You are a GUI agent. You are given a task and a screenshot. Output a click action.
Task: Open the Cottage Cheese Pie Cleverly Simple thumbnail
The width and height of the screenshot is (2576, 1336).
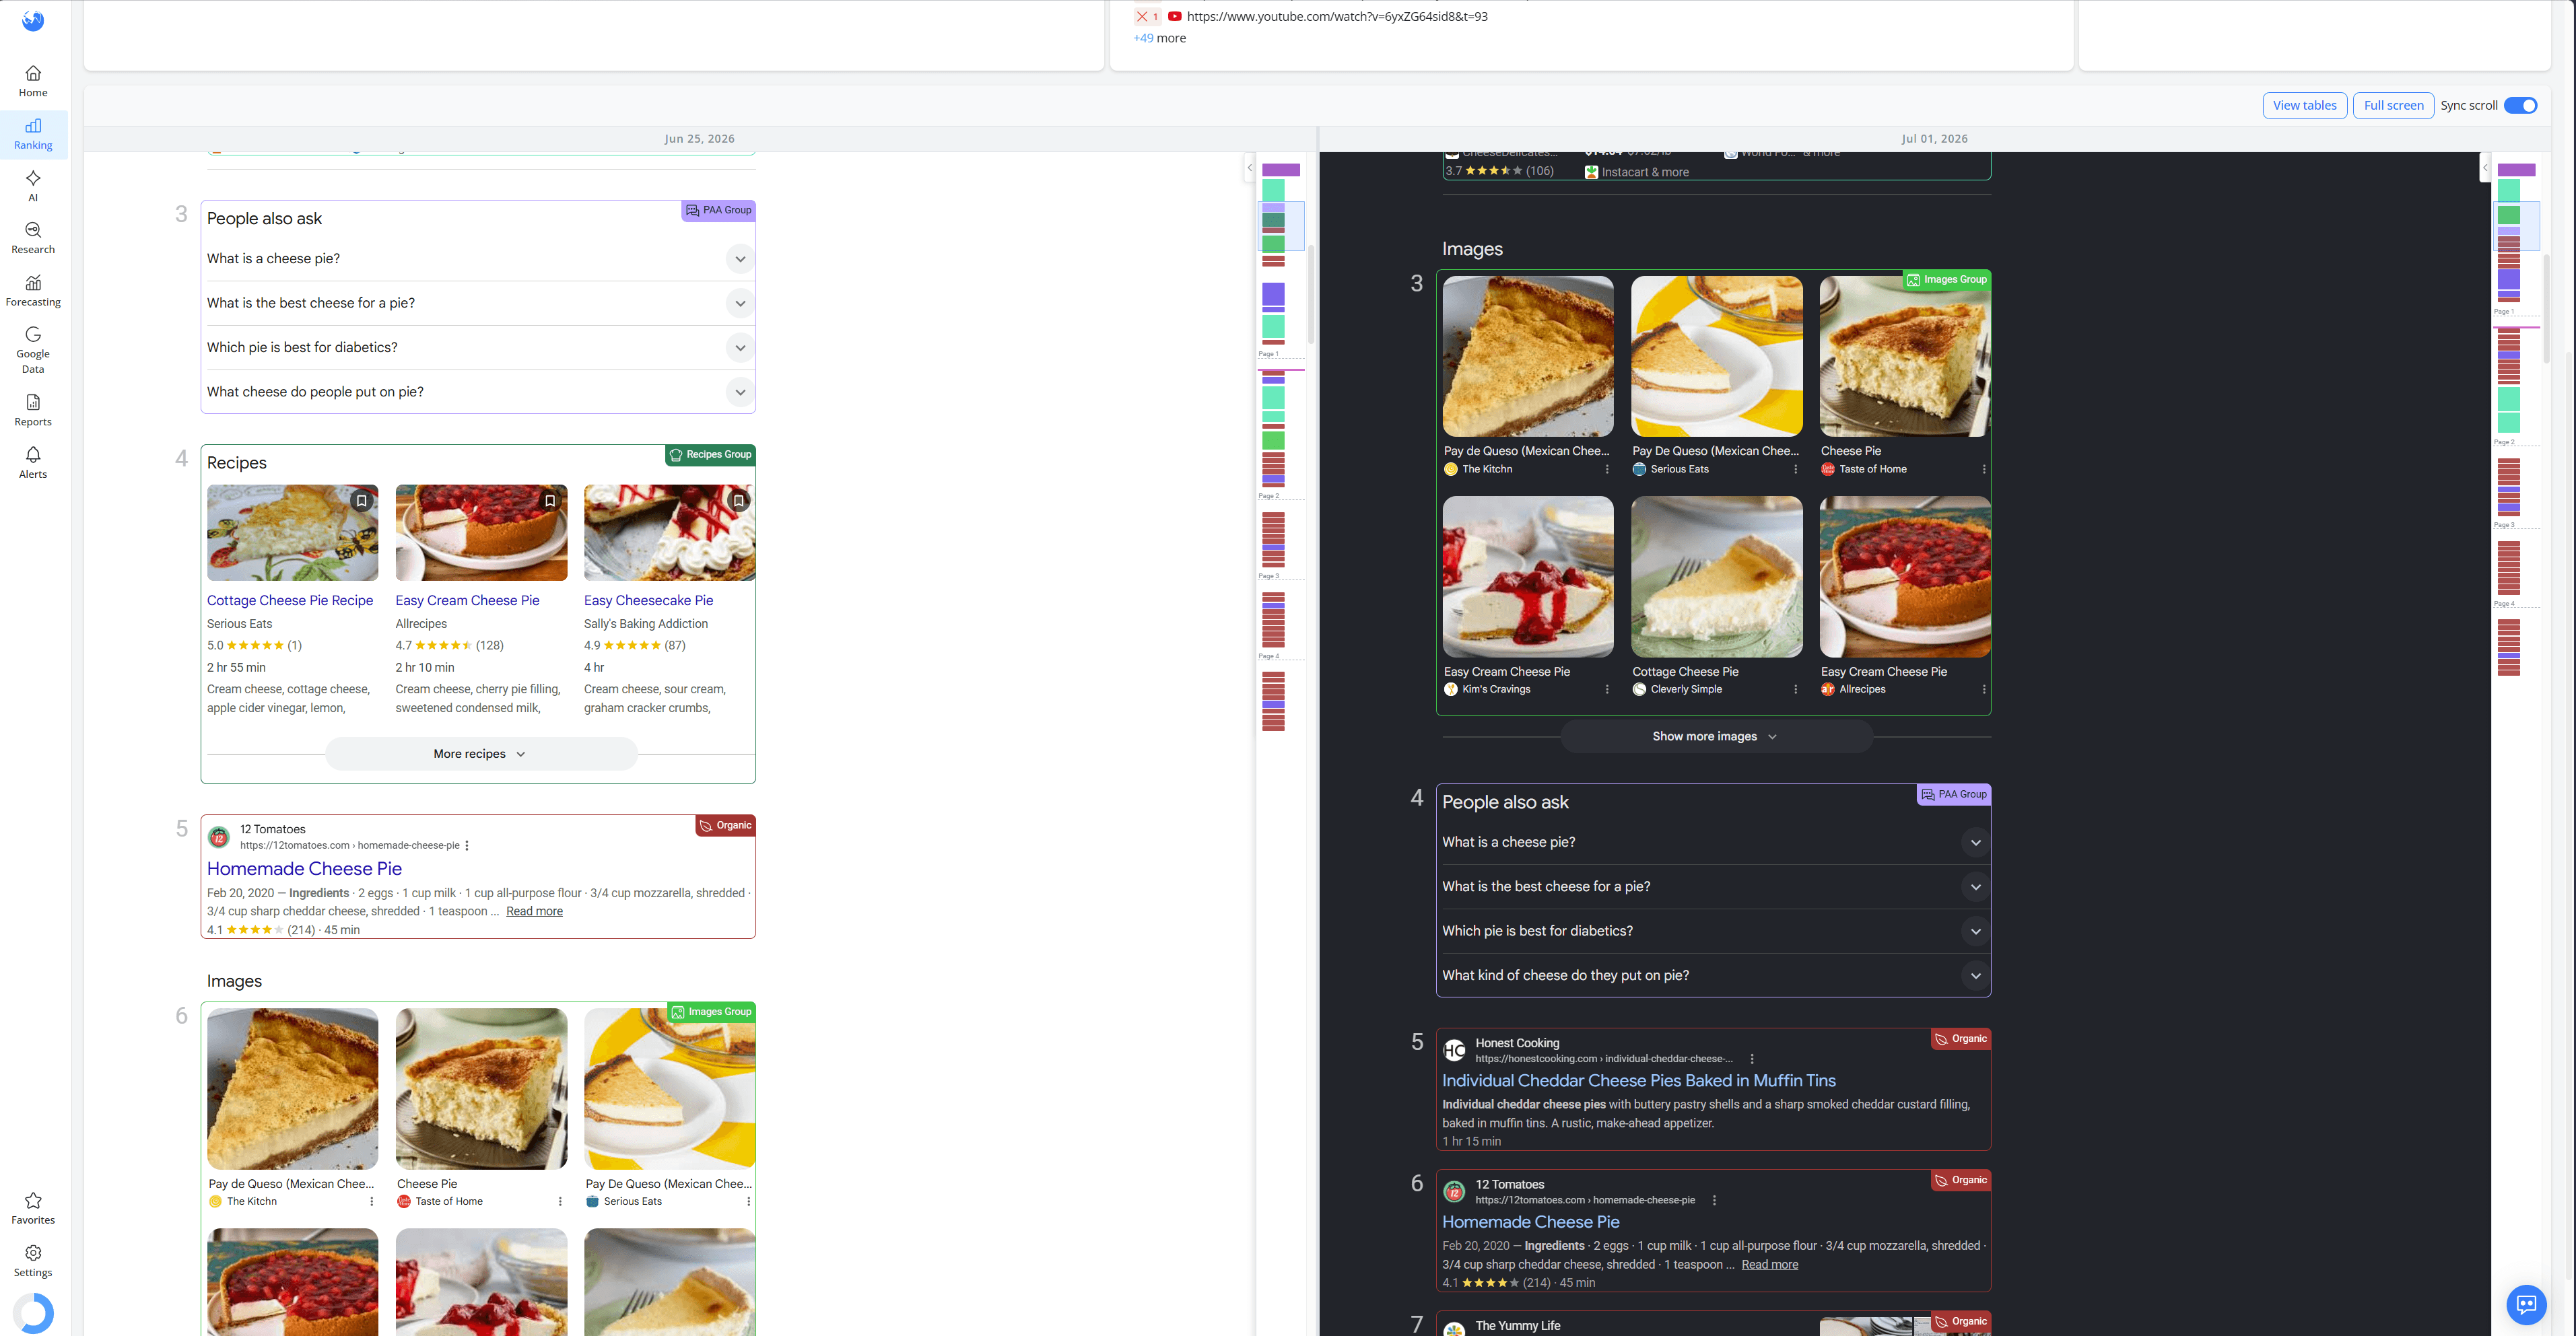coord(1716,577)
